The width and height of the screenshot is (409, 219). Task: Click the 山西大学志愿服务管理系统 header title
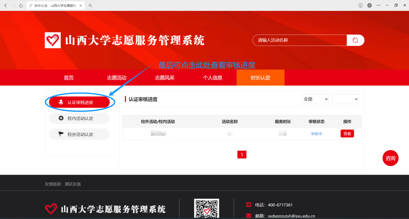135,41
